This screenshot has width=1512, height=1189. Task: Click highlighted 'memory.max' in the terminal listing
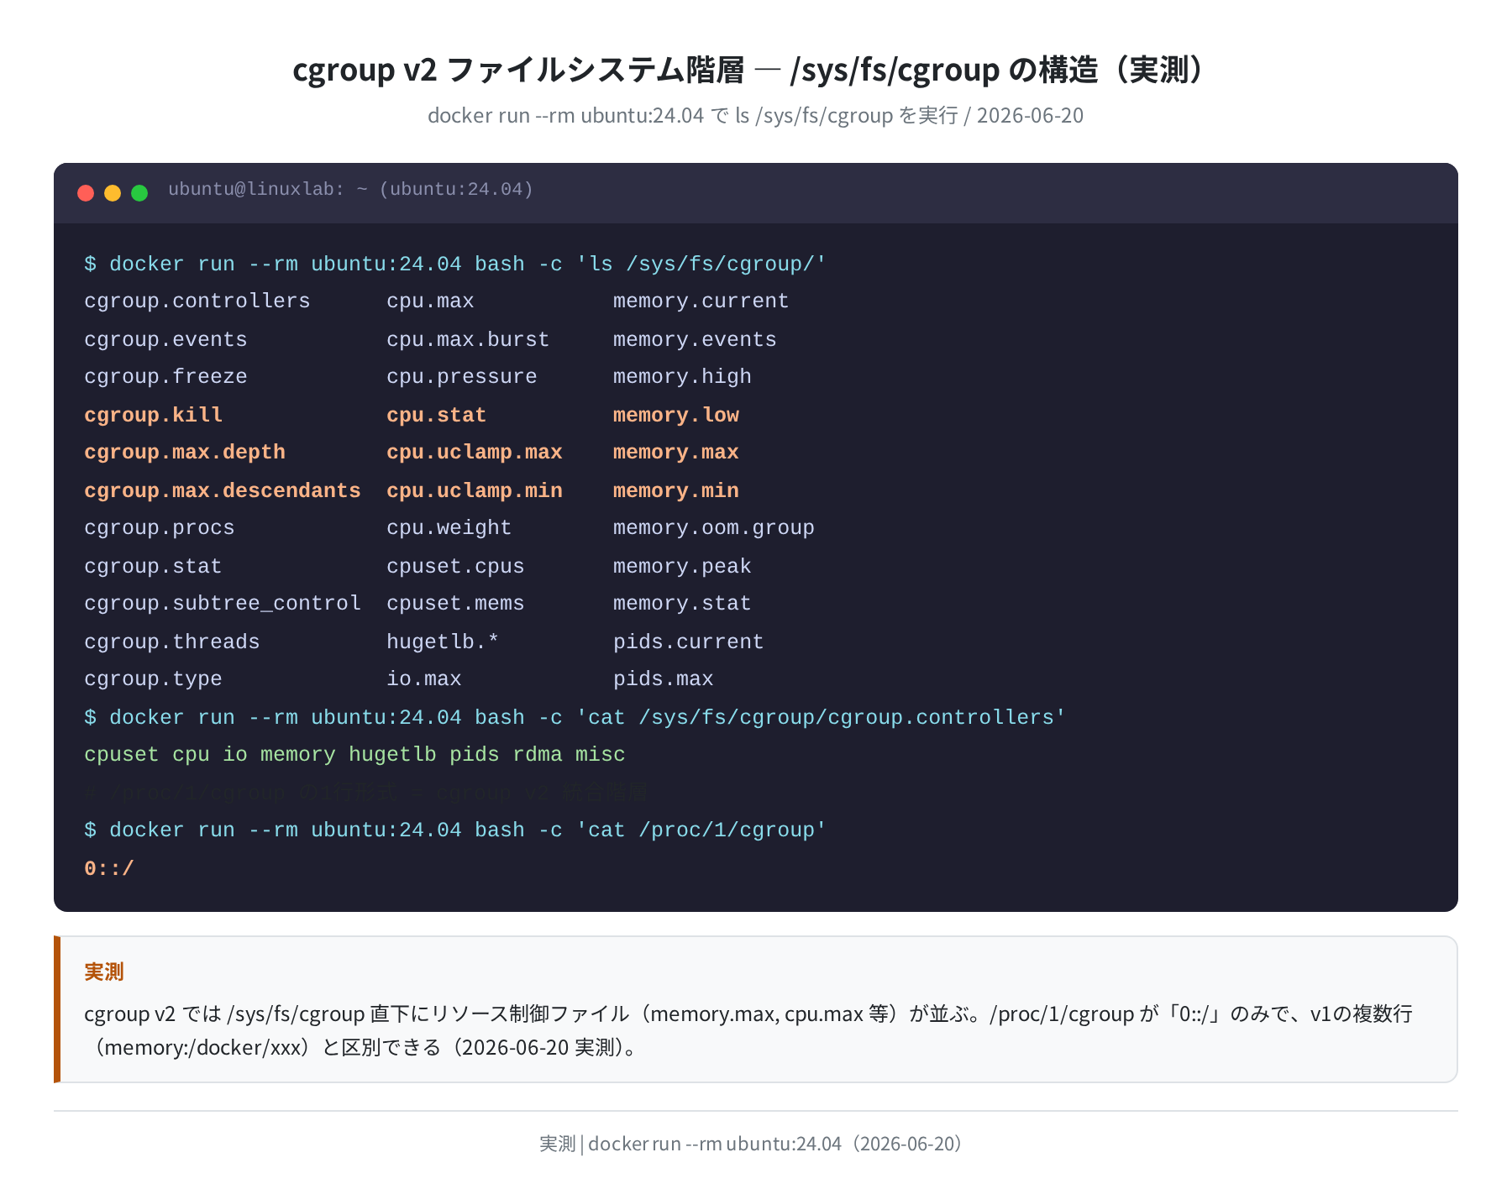676,453
